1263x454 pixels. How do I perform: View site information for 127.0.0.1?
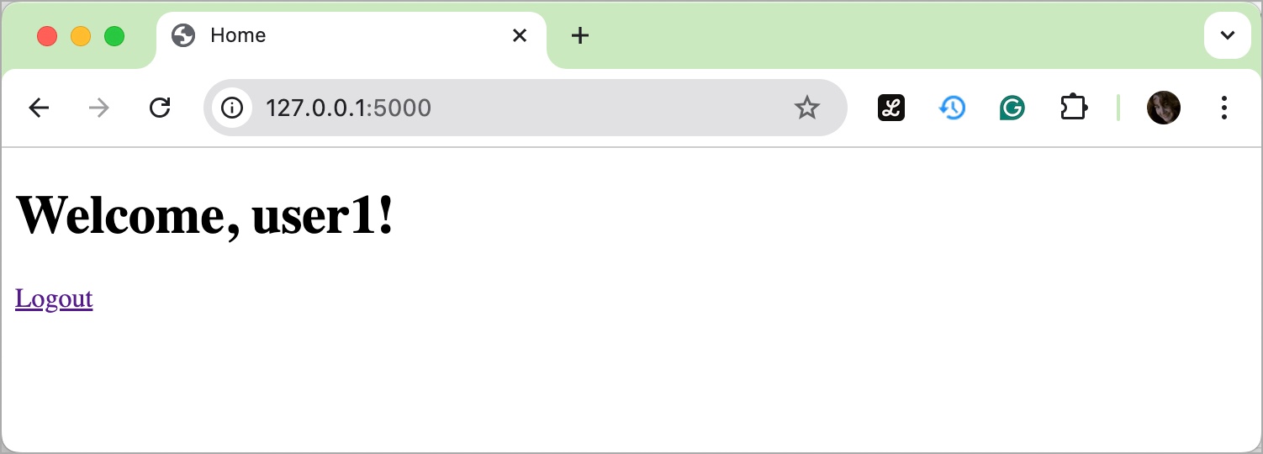click(x=231, y=108)
